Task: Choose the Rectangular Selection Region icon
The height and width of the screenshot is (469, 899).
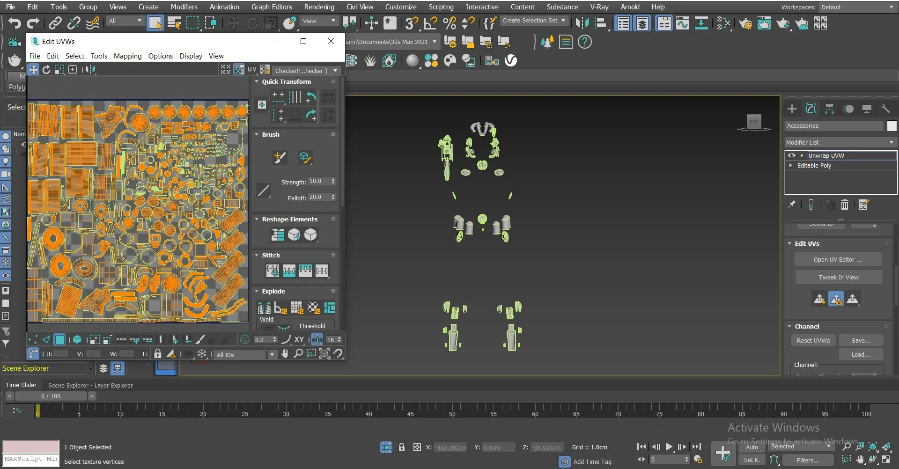Action: click(192, 23)
